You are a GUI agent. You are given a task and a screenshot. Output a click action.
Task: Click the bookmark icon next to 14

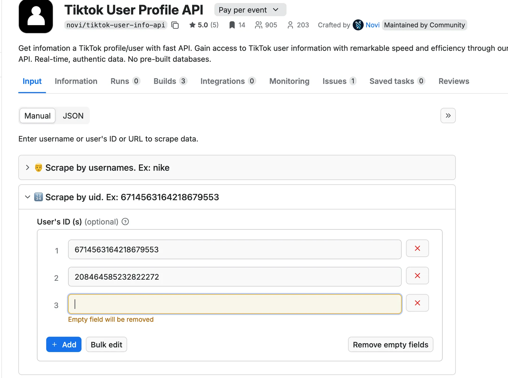[x=232, y=25]
